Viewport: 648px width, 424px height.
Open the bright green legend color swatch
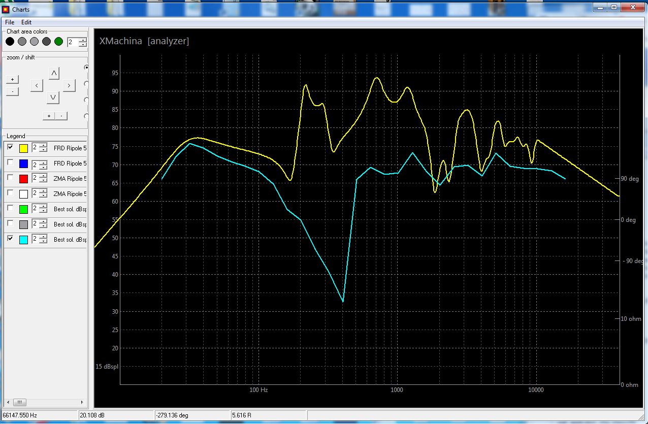23,209
